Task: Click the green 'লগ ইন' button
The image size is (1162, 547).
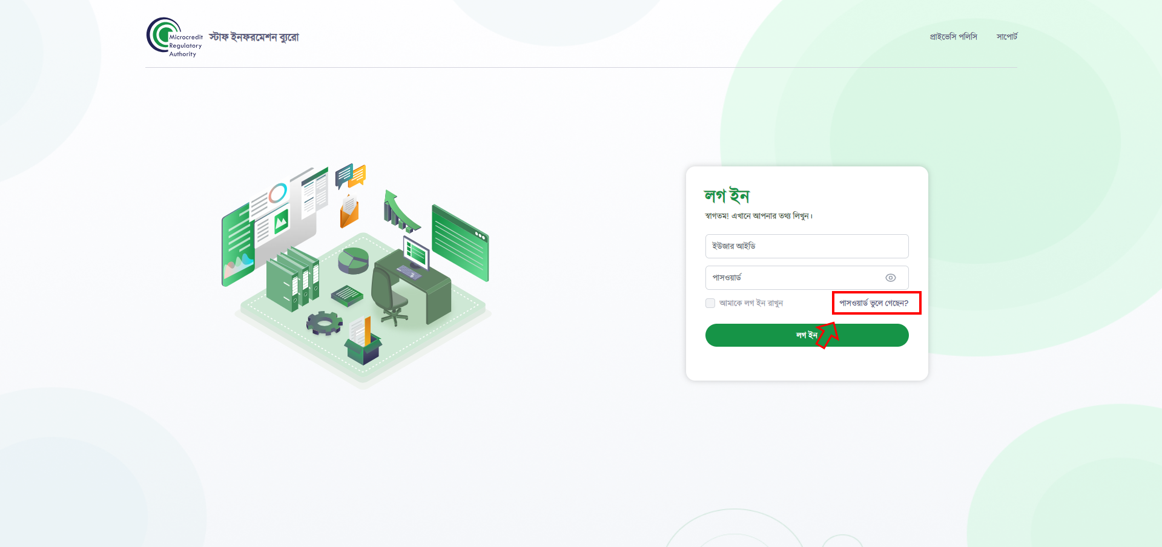Action: [807, 335]
